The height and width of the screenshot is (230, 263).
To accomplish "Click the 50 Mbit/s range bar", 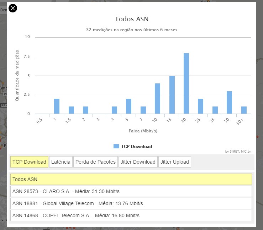I will point(229,103).
